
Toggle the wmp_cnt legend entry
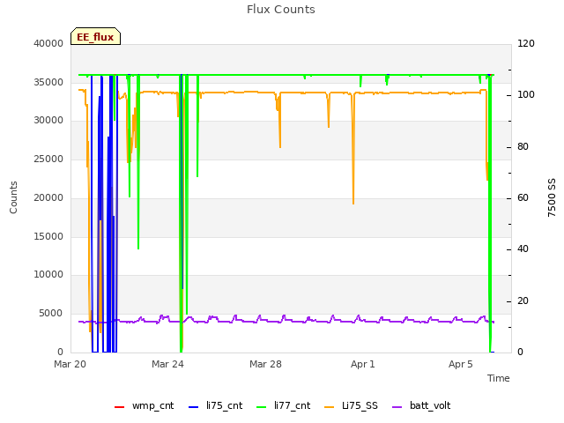[144, 405]
